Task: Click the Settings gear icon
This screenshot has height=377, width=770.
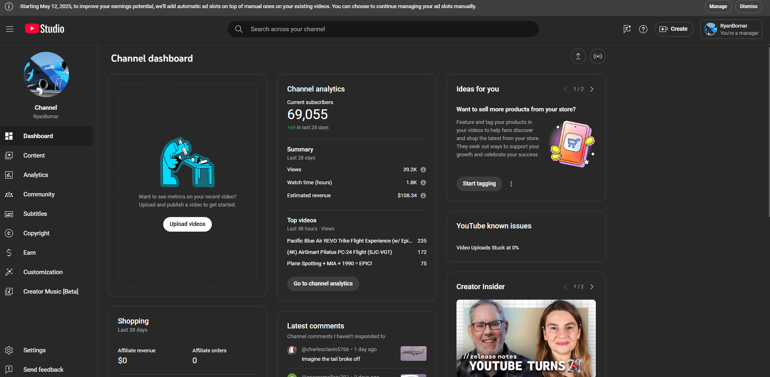Action: coord(9,350)
